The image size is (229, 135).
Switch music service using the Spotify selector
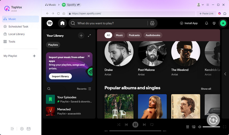(x=71, y=5)
